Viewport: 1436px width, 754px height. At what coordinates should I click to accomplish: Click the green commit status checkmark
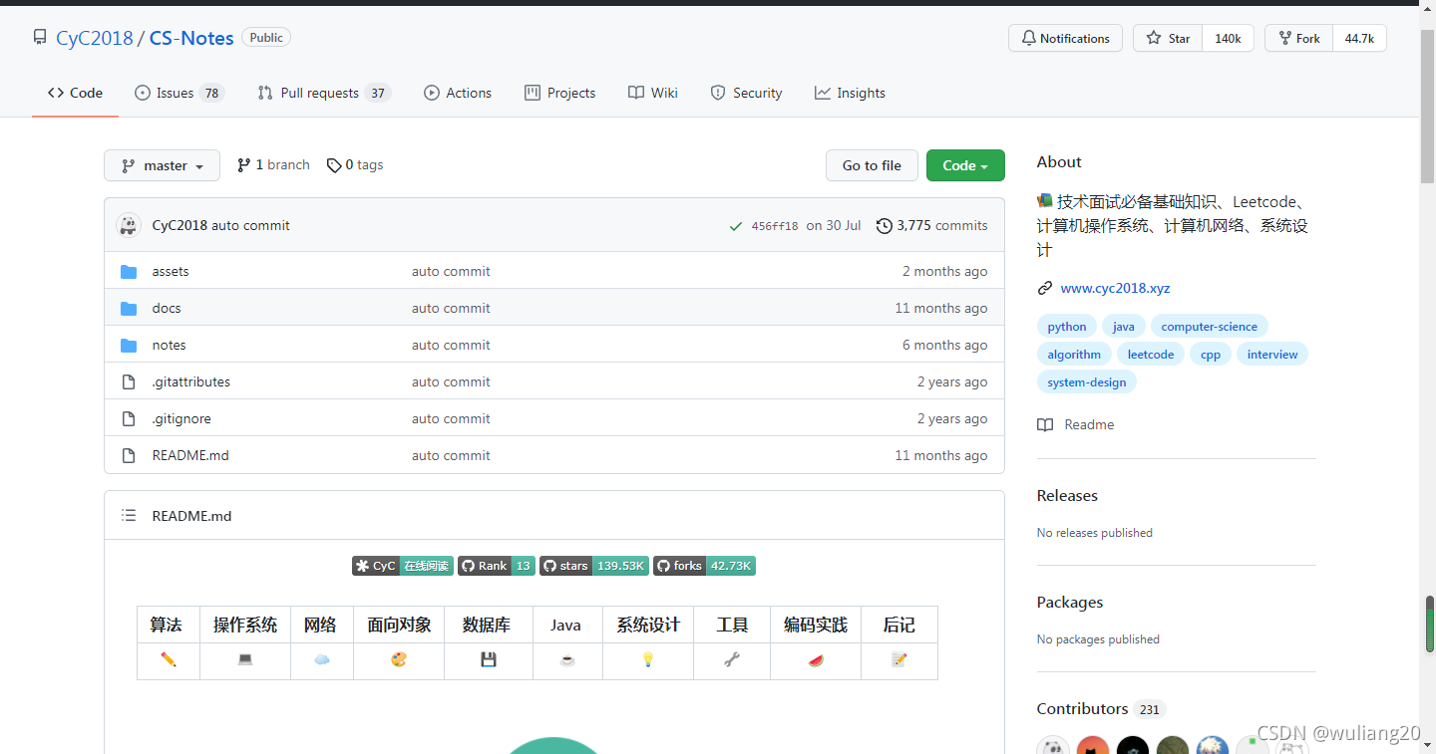pyautogui.click(x=736, y=226)
